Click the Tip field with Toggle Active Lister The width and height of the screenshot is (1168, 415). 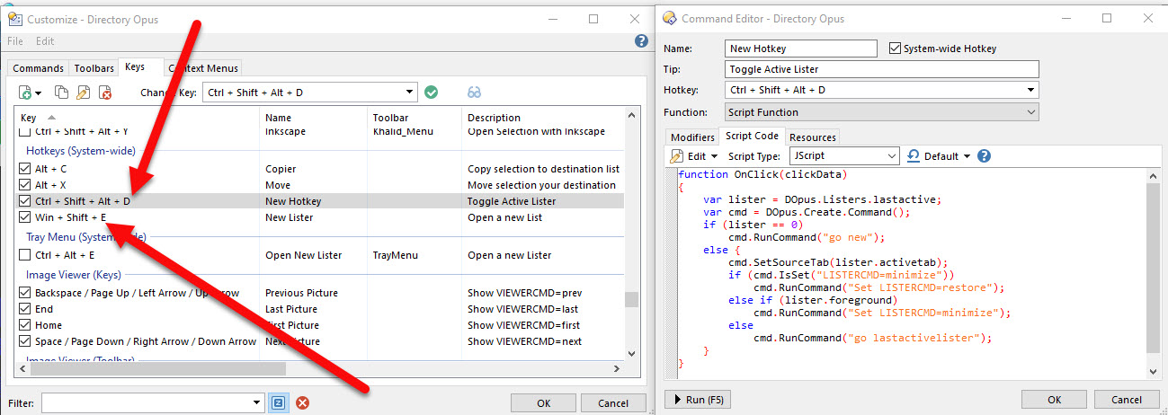click(881, 69)
